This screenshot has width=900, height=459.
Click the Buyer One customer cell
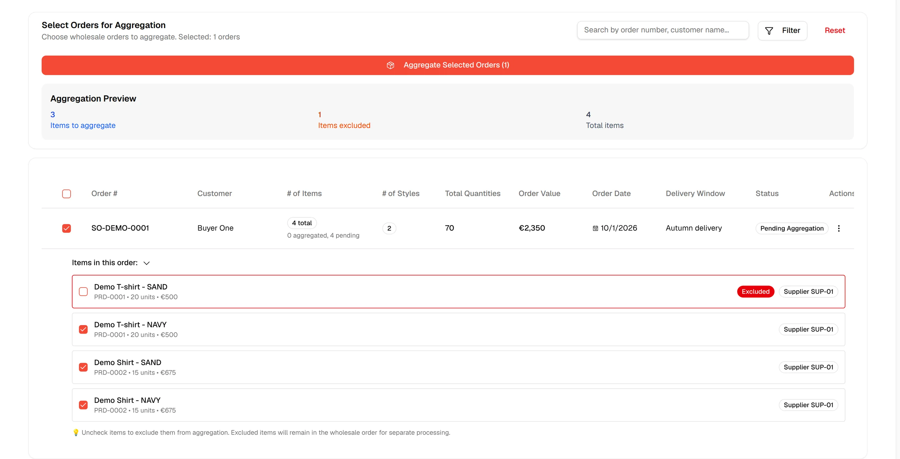click(215, 228)
